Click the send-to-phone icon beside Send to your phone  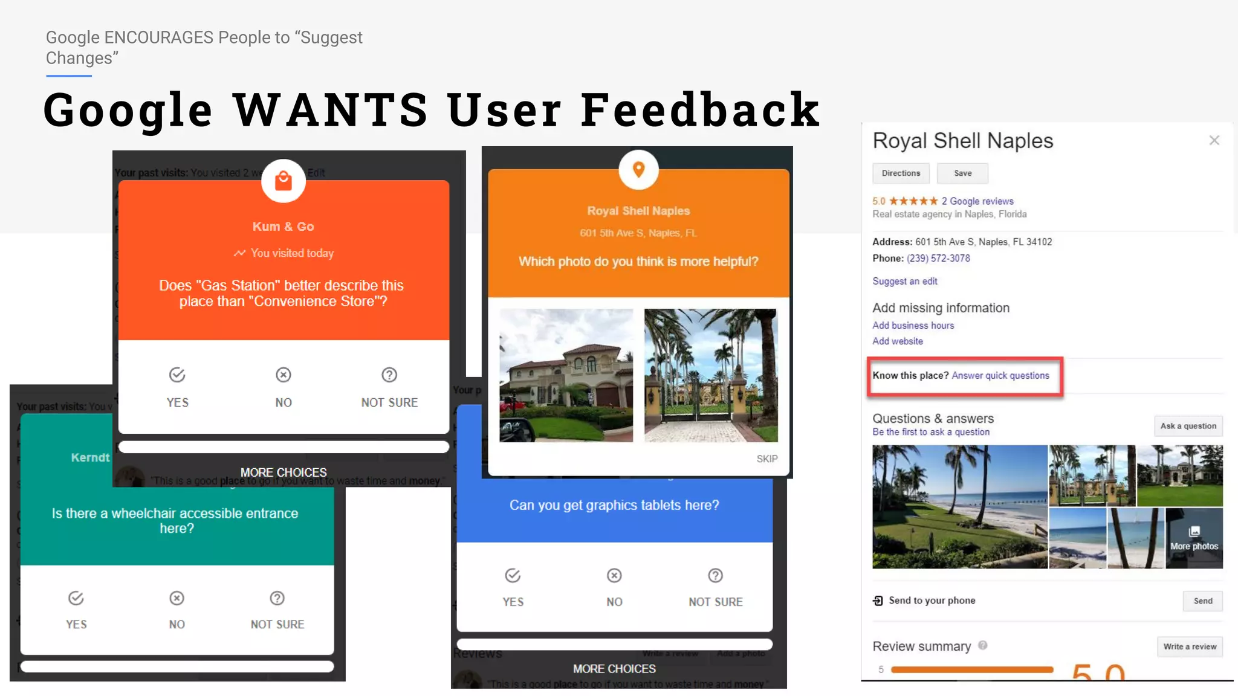pos(878,601)
